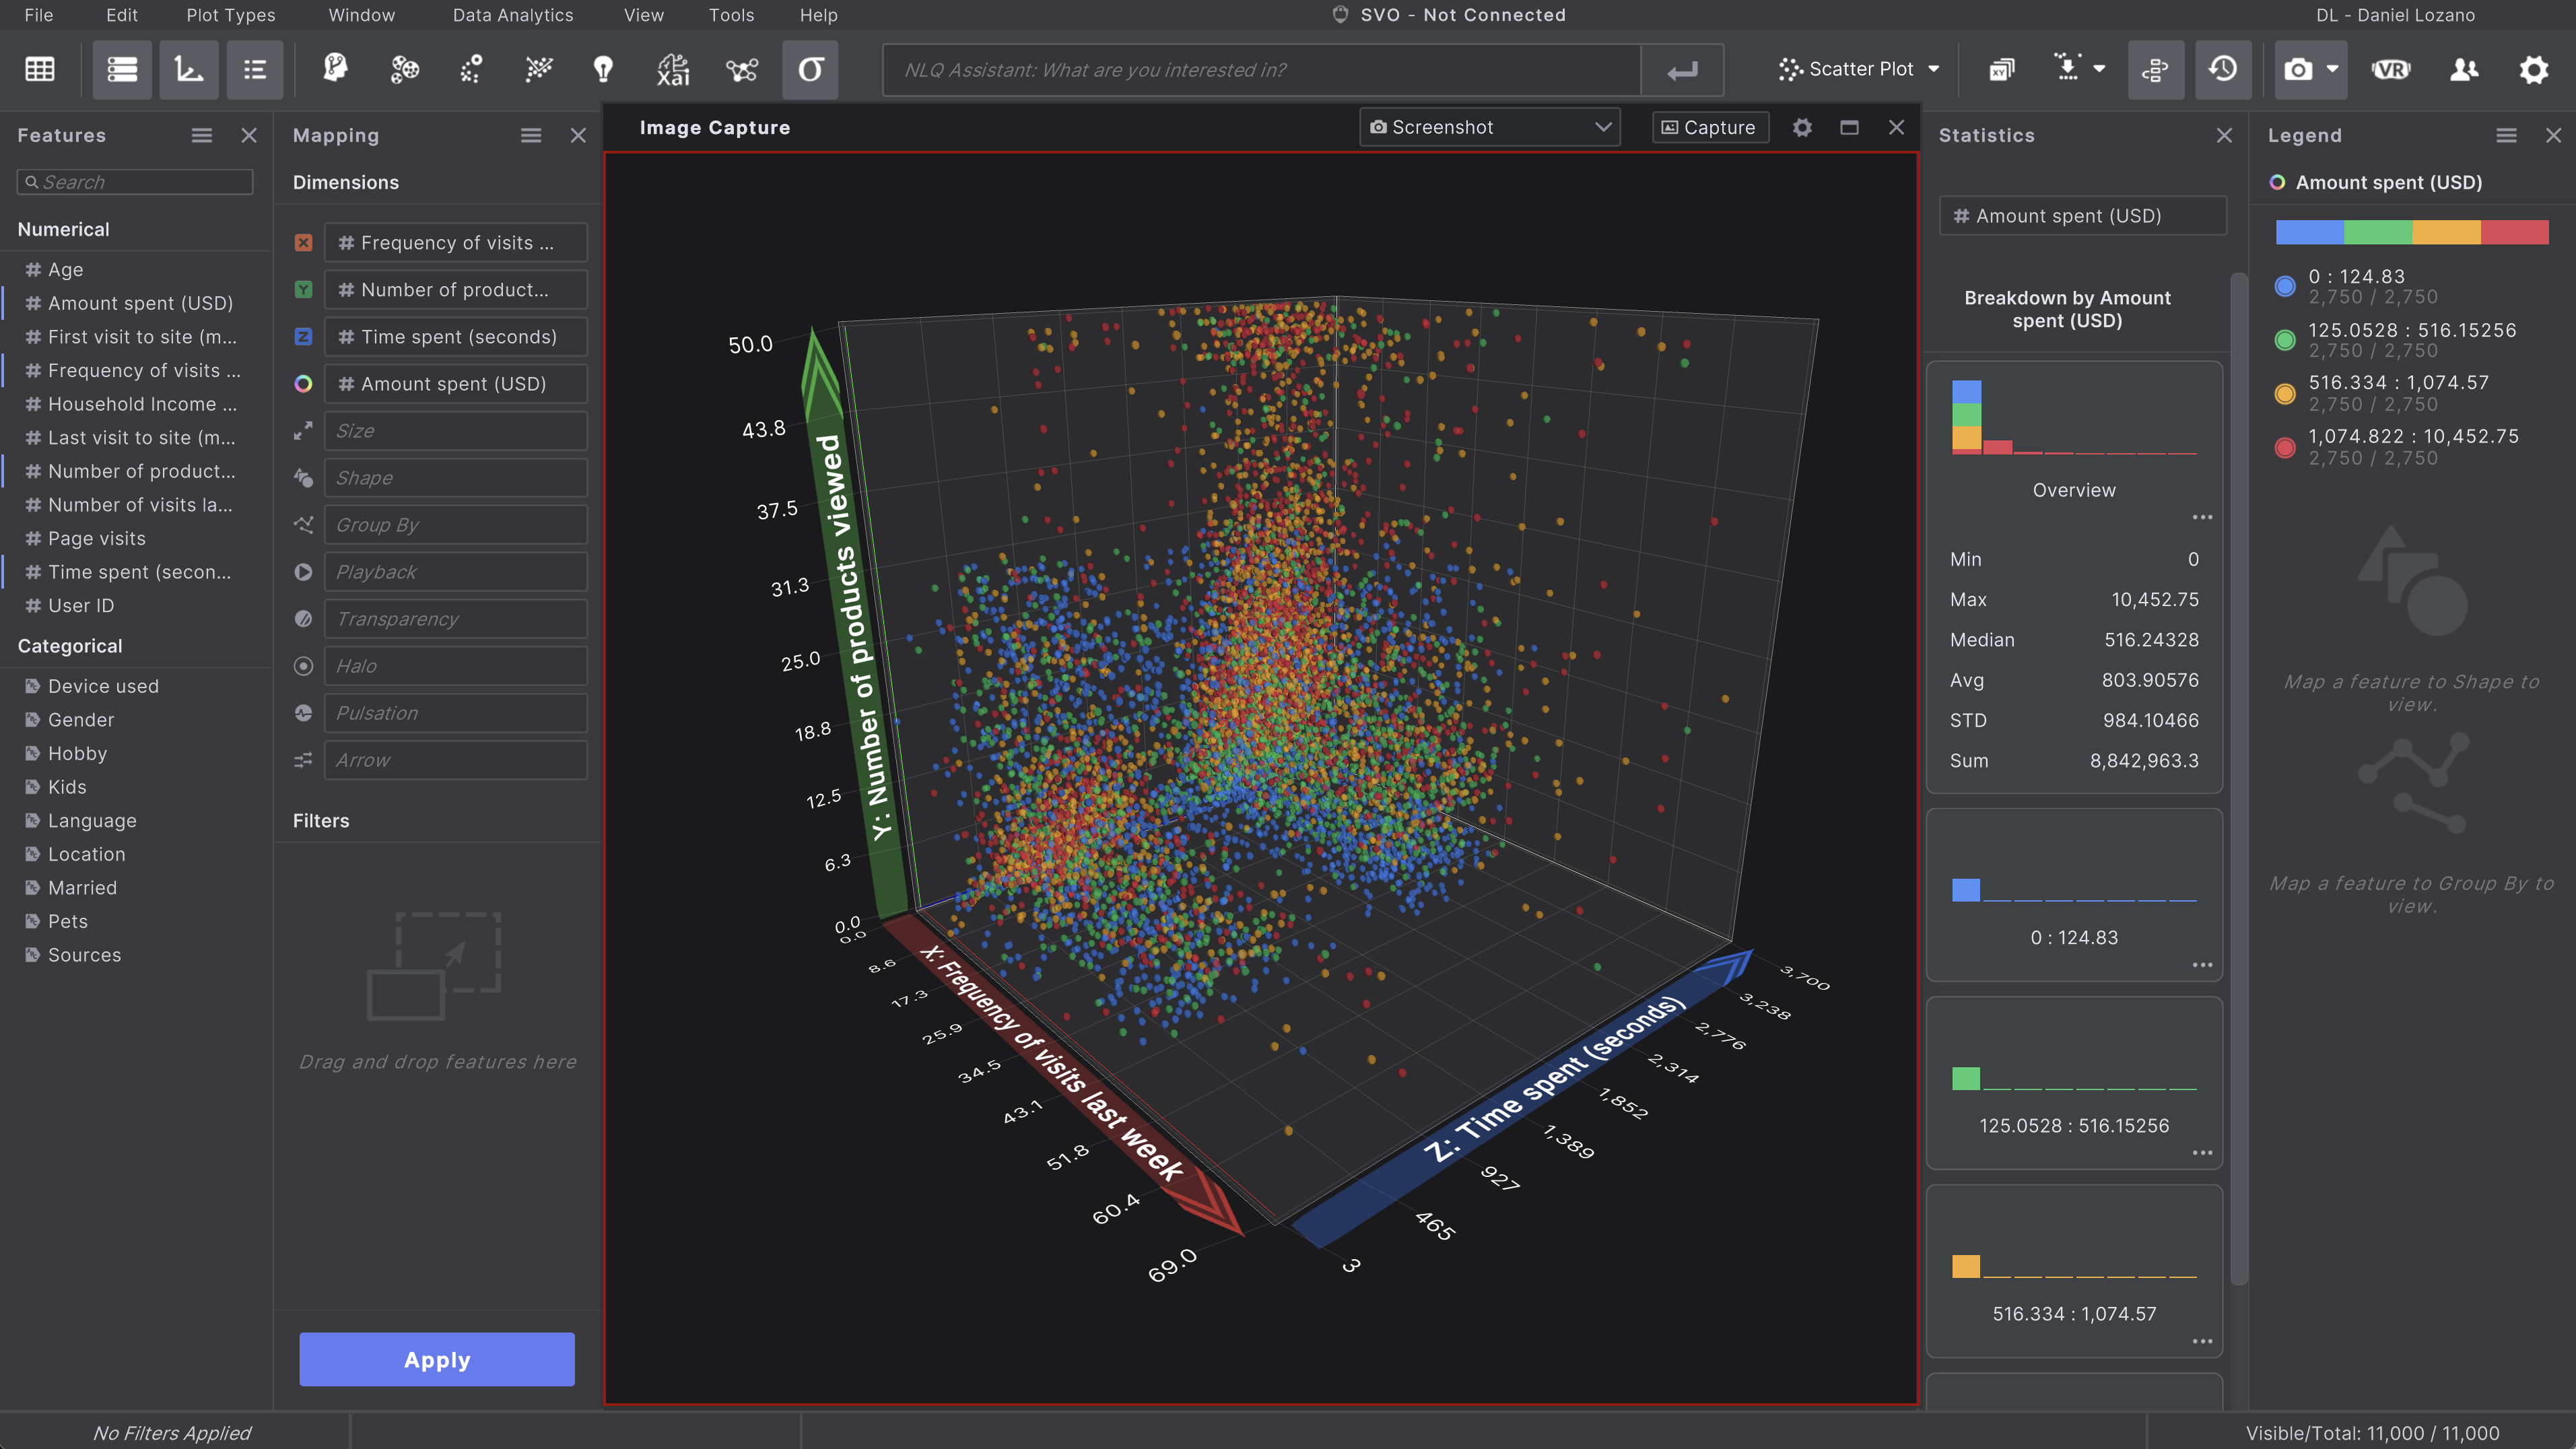The height and width of the screenshot is (1449, 2576).
Task: Open the Screenshot capture mode dropdown
Action: [1488, 127]
